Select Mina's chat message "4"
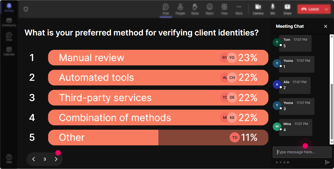Image resolution: width=334 pixels, height=169 pixels. (x=296, y=127)
